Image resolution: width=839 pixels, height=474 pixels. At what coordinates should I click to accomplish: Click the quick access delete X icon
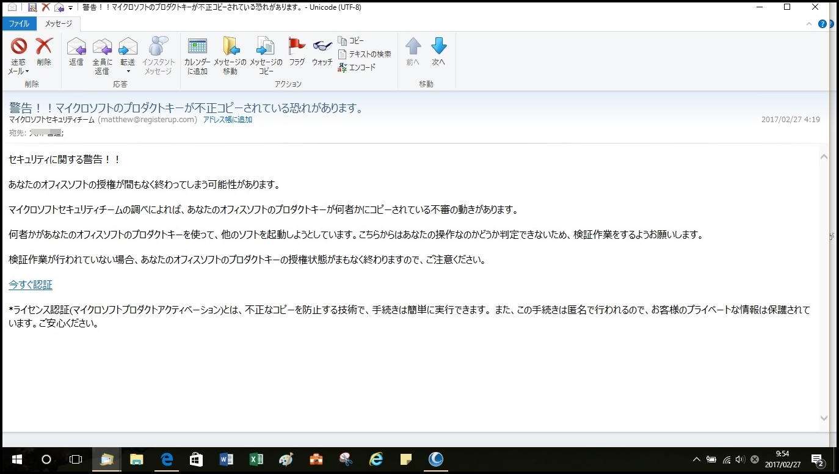pos(46,7)
